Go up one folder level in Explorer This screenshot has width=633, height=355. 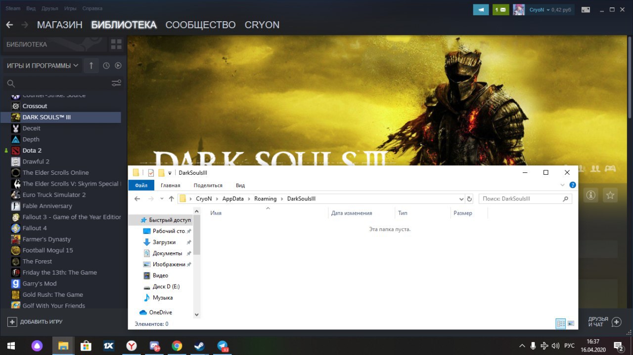coord(172,198)
